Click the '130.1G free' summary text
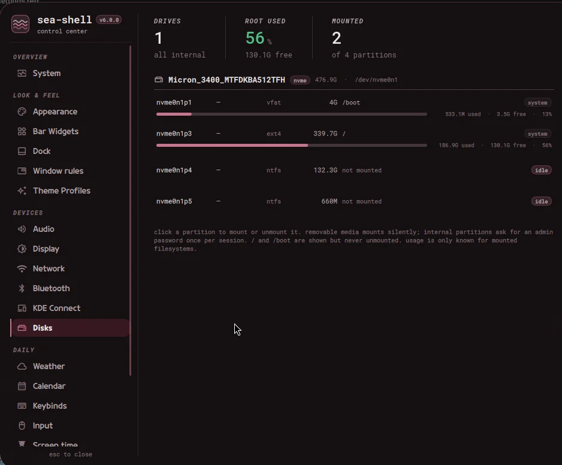The width and height of the screenshot is (562, 465). click(x=268, y=55)
